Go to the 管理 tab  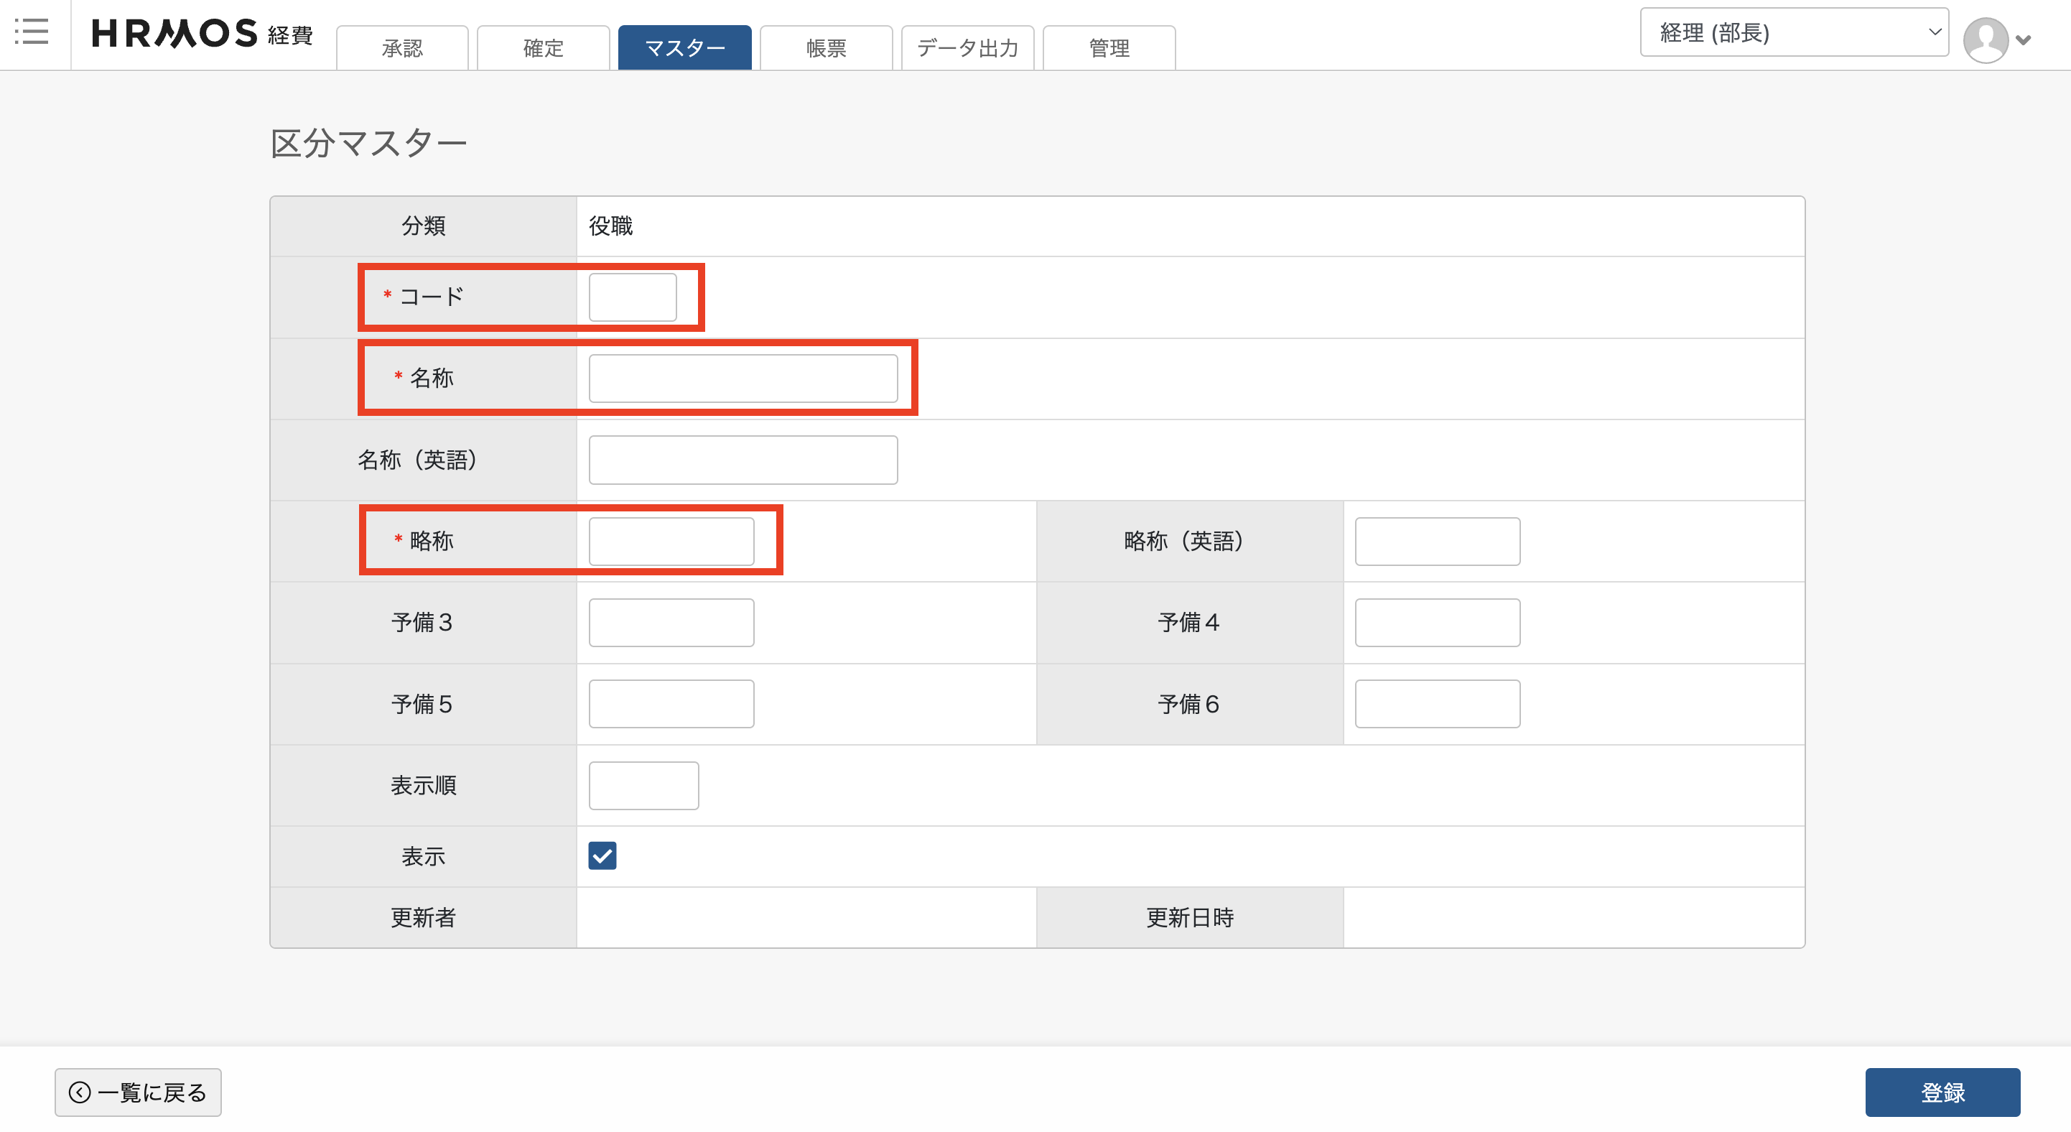click(1109, 48)
